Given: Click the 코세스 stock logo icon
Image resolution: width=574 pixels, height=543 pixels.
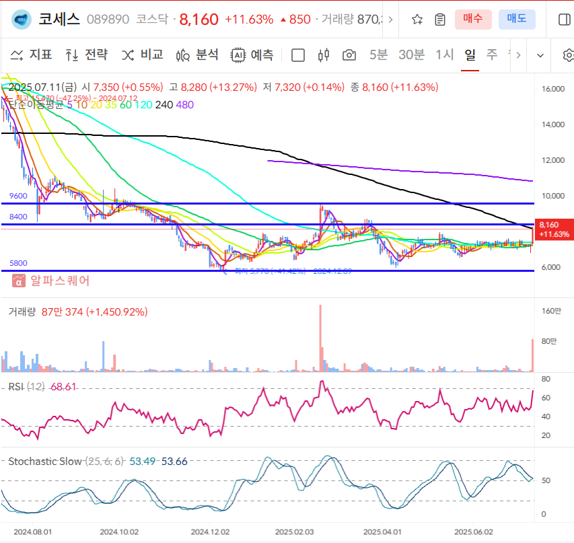Looking at the screenshot, I should [x=22, y=20].
